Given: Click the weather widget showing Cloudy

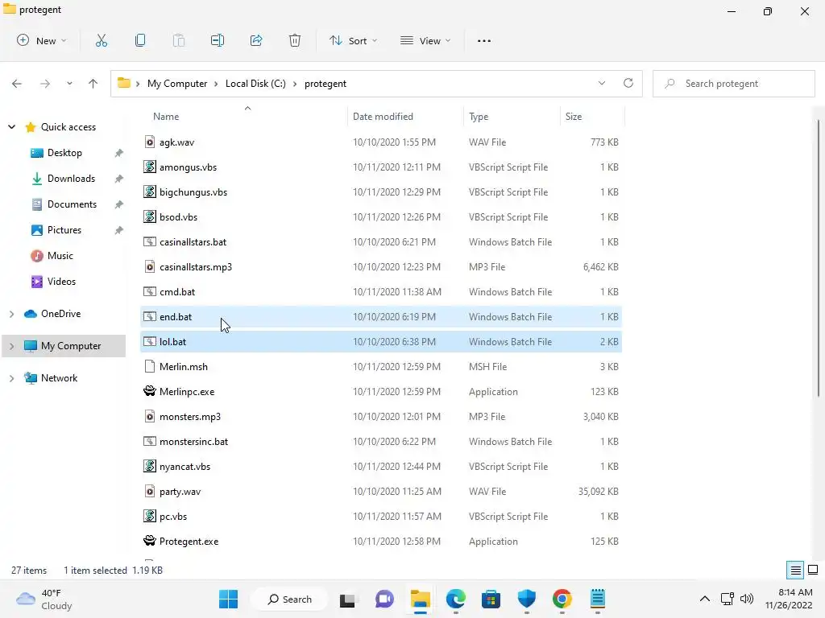Looking at the screenshot, I should [45, 599].
